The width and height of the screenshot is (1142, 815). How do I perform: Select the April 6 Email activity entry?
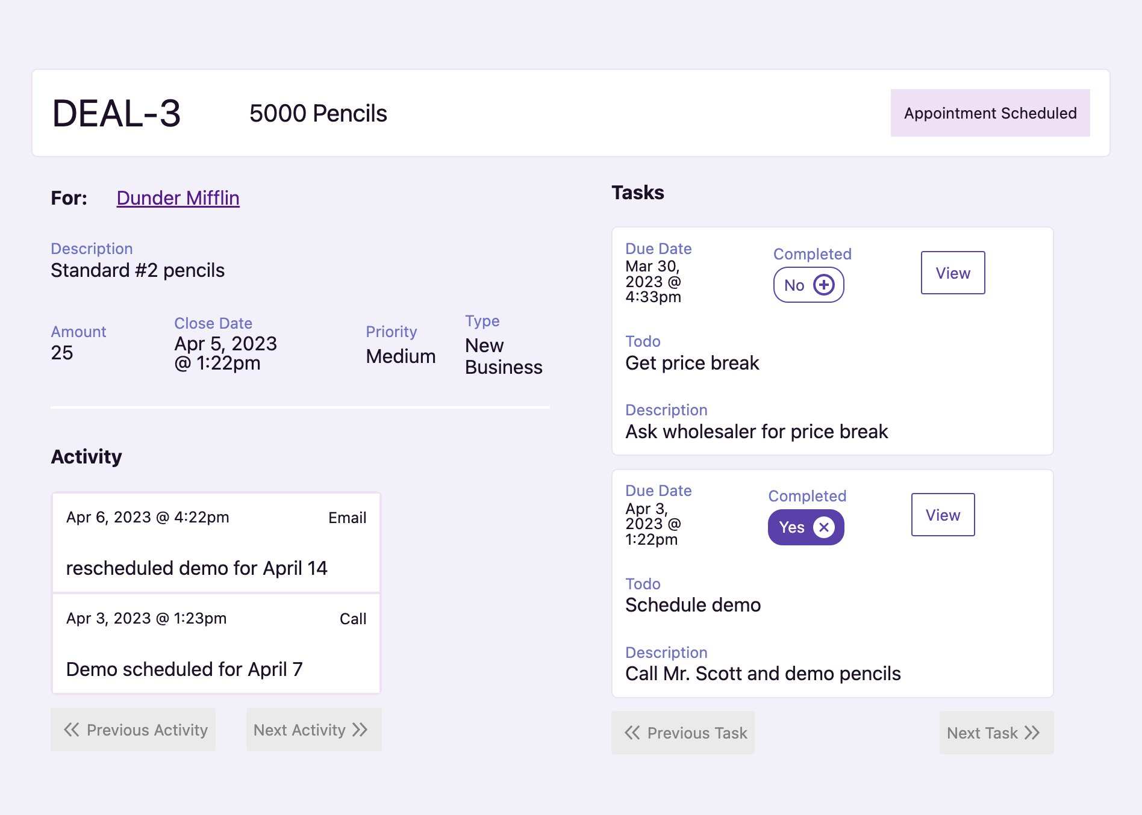coord(215,543)
